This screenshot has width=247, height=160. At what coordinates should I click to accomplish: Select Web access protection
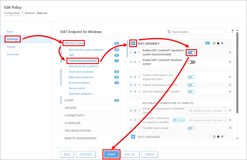(81, 77)
